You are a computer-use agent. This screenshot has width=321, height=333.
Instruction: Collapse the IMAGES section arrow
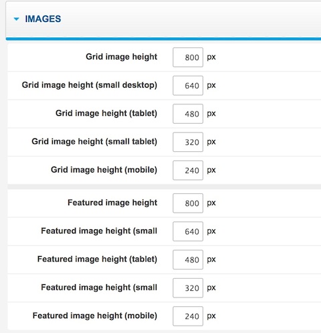pos(16,19)
